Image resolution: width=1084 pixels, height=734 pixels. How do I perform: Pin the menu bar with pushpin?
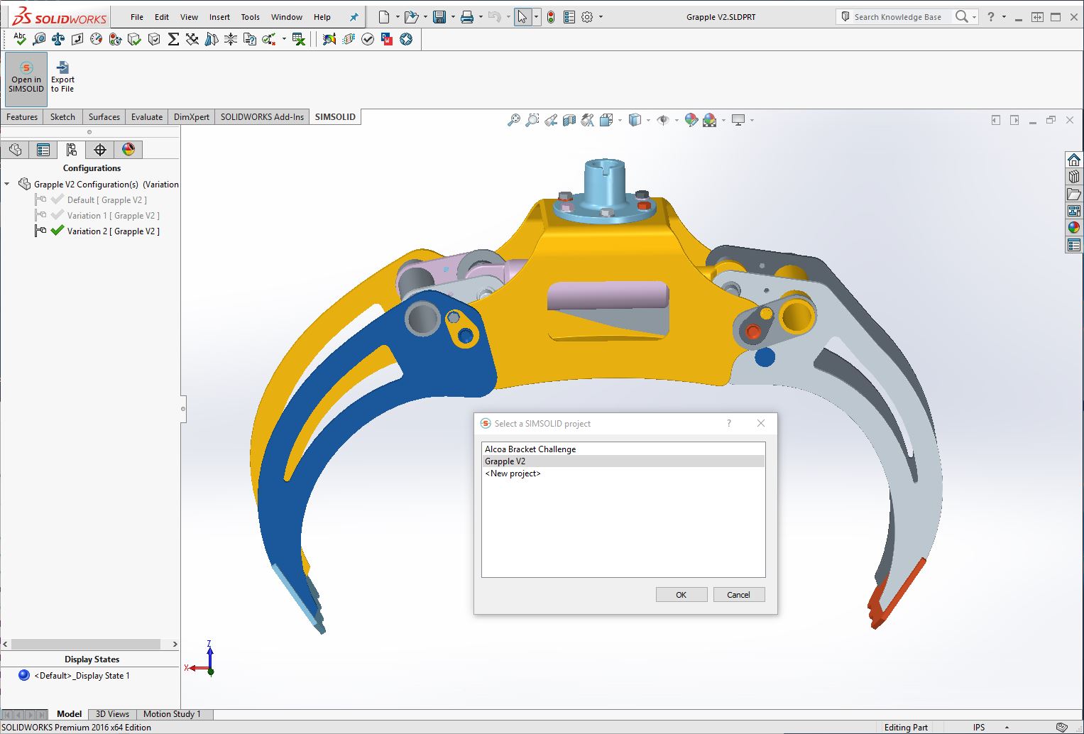(x=354, y=17)
